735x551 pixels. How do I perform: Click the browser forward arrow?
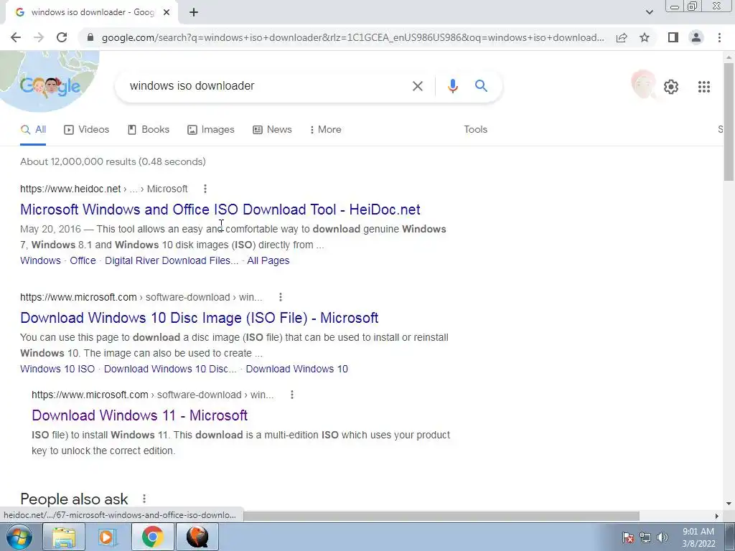click(x=39, y=37)
